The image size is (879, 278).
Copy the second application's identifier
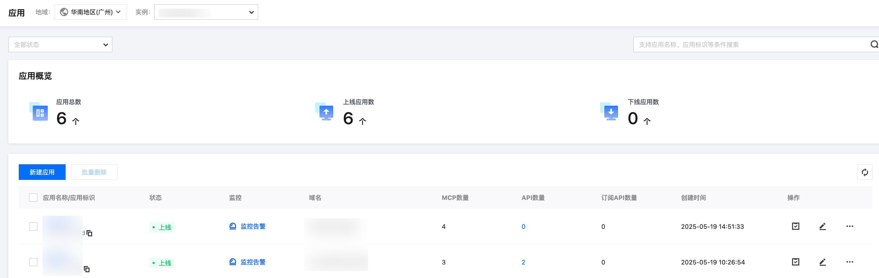[87, 269]
